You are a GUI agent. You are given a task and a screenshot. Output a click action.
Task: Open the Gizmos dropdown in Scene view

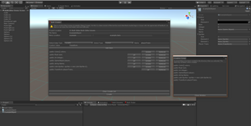point(163,8)
